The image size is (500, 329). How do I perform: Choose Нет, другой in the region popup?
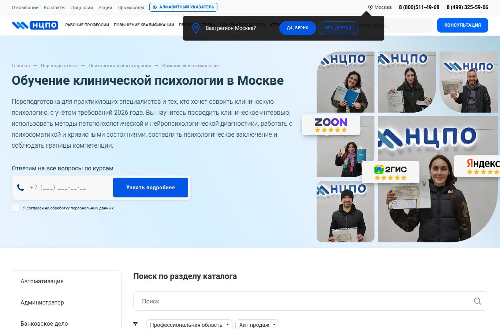(x=338, y=28)
